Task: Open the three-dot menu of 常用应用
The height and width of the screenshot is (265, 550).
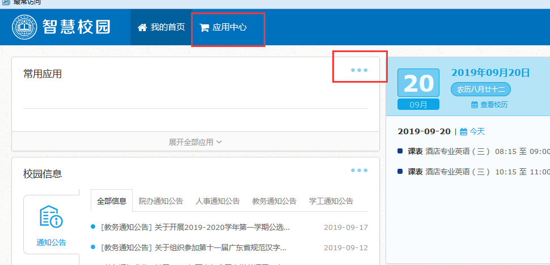Action: coord(359,70)
